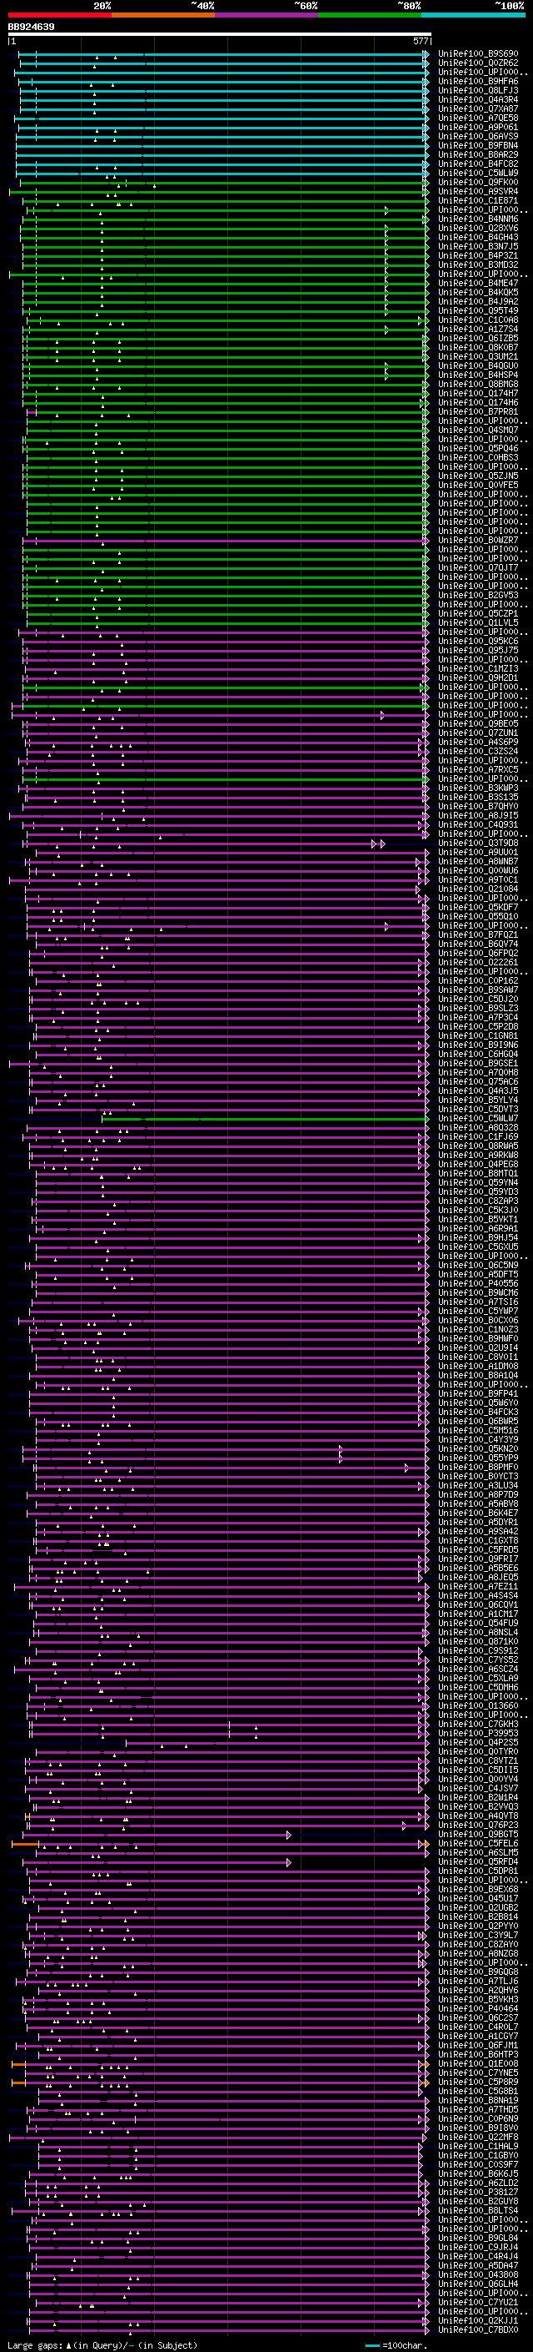Open hit UniRef100_A3LU34

coord(478,1485)
